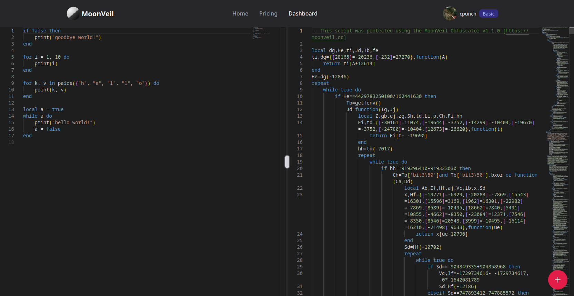Select the Dashboard nav item
The height and width of the screenshot is (296, 574).
coord(303,13)
